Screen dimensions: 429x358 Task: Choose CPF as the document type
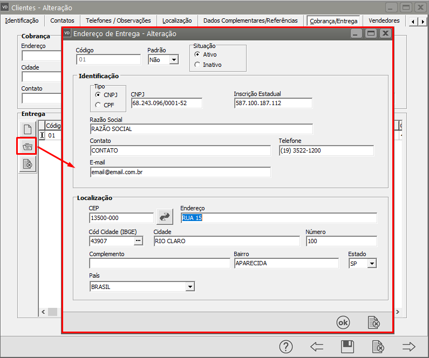pos(98,105)
